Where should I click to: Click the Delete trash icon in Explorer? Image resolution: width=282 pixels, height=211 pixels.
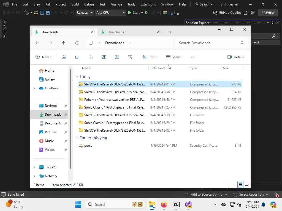pyautogui.click(x=130, y=57)
